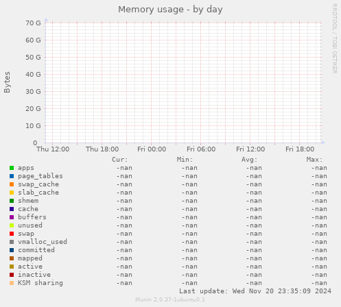This screenshot has width=341, height=307.
Task: Click the swap_cache orange legend swatch
Action: pos(12,184)
